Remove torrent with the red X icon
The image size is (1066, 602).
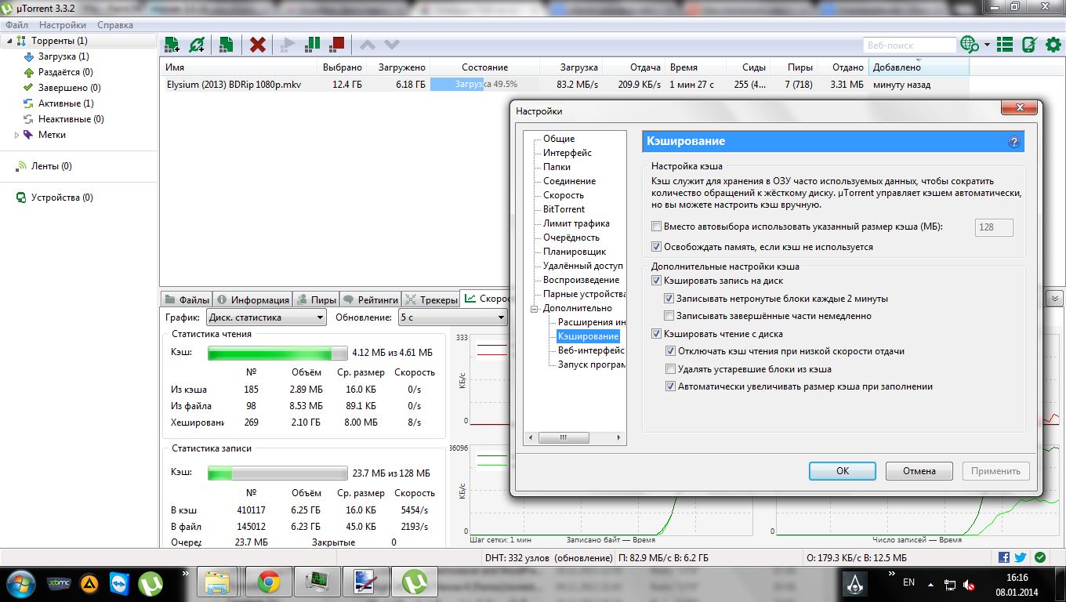click(x=257, y=45)
